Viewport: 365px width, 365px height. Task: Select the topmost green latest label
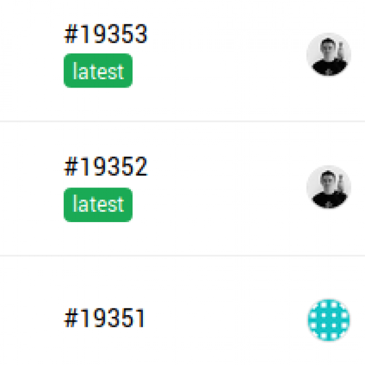pos(98,72)
